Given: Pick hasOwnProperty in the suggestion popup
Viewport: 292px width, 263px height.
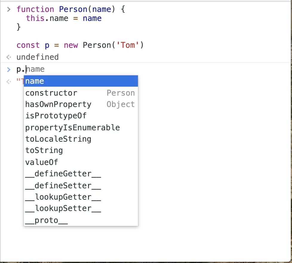Looking at the screenshot, I should point(81,104).
